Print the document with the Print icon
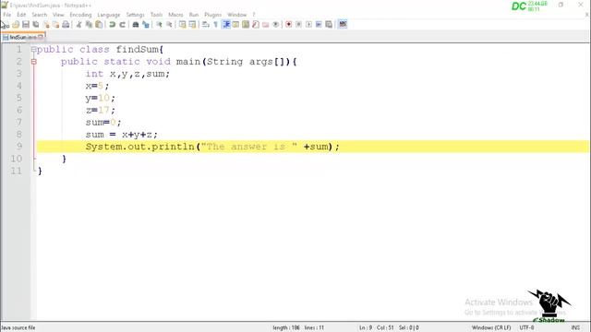Viewport: 591px width, 332px height. tap(66, 25)
